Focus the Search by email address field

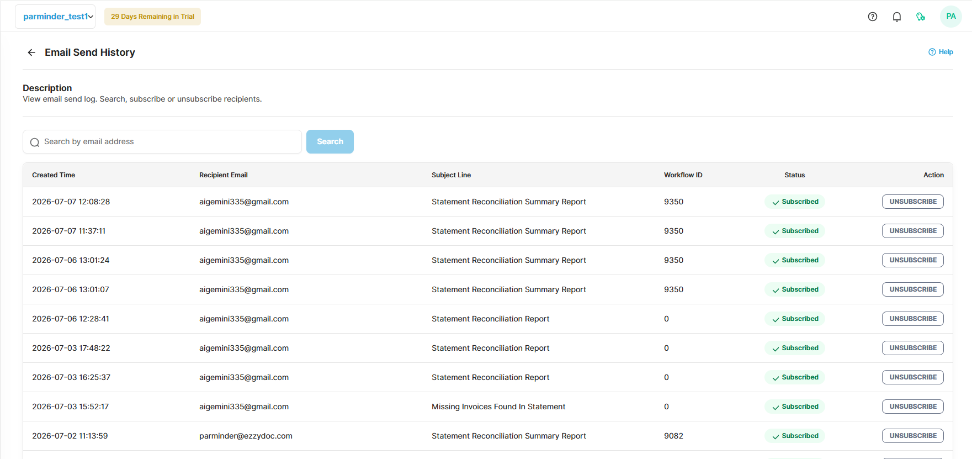pos(162,142)
